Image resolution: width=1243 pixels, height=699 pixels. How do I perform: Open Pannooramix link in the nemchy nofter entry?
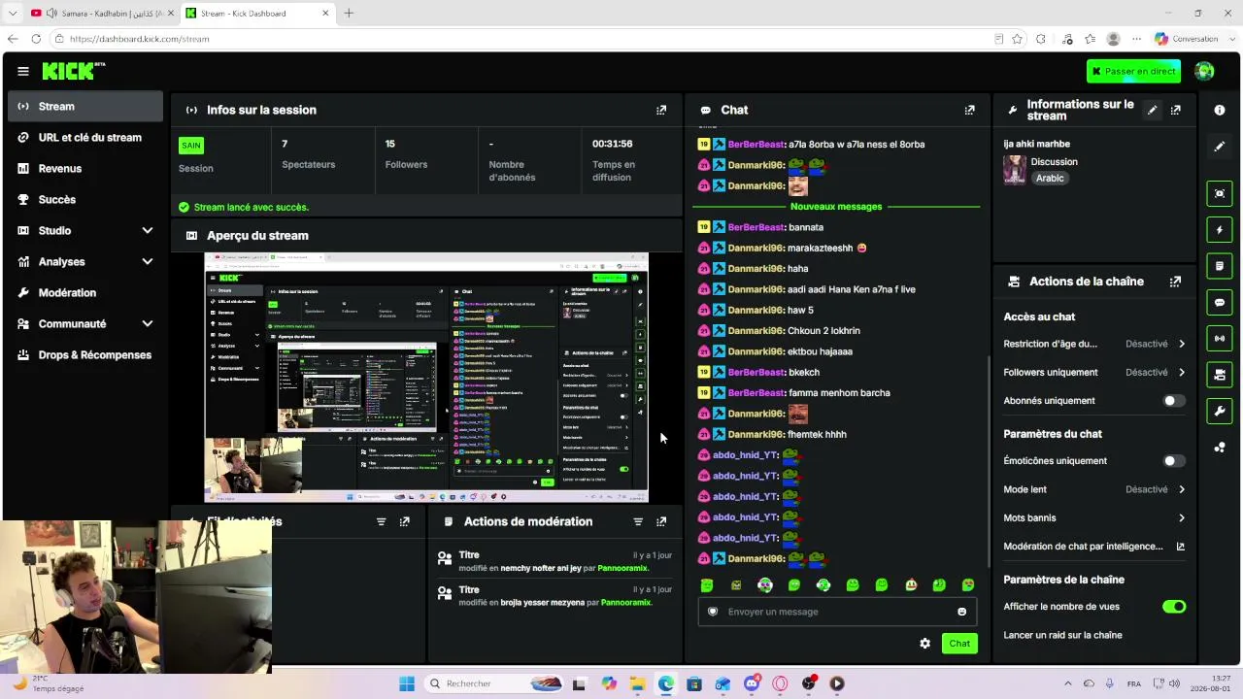click(622, 569)
